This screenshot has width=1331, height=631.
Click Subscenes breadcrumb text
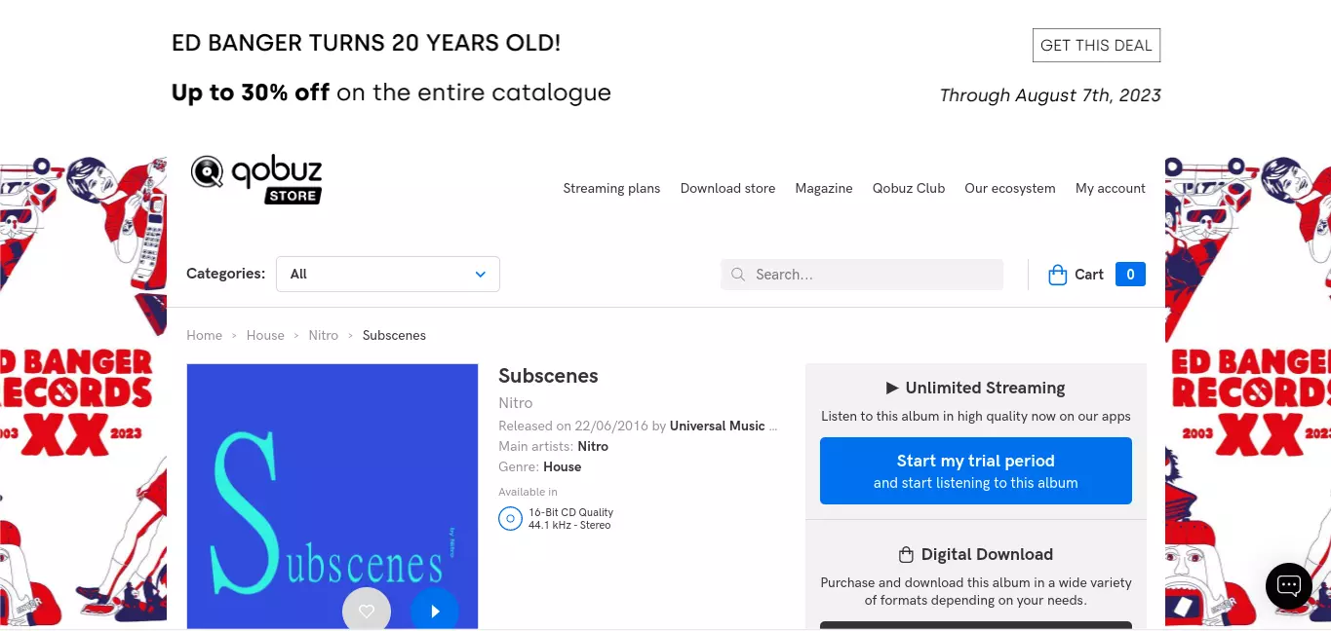tap(394, 335)
